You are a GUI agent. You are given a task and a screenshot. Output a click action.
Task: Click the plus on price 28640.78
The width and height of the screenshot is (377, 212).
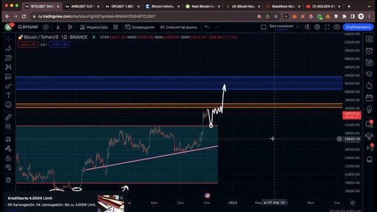(339, 139)
